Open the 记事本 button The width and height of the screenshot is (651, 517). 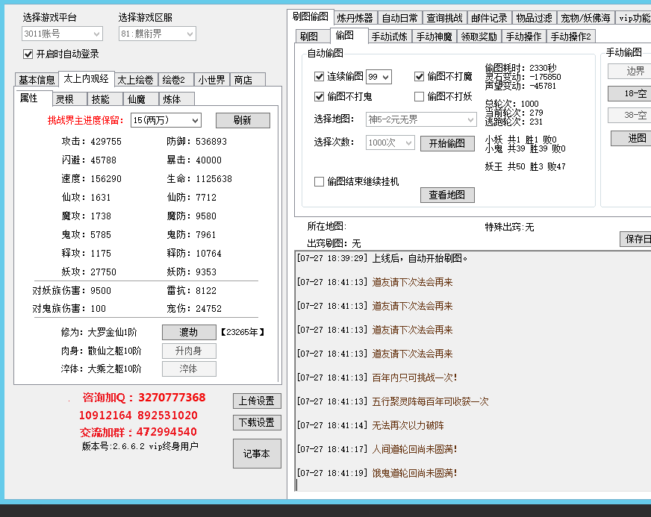[x=257, y=454]
